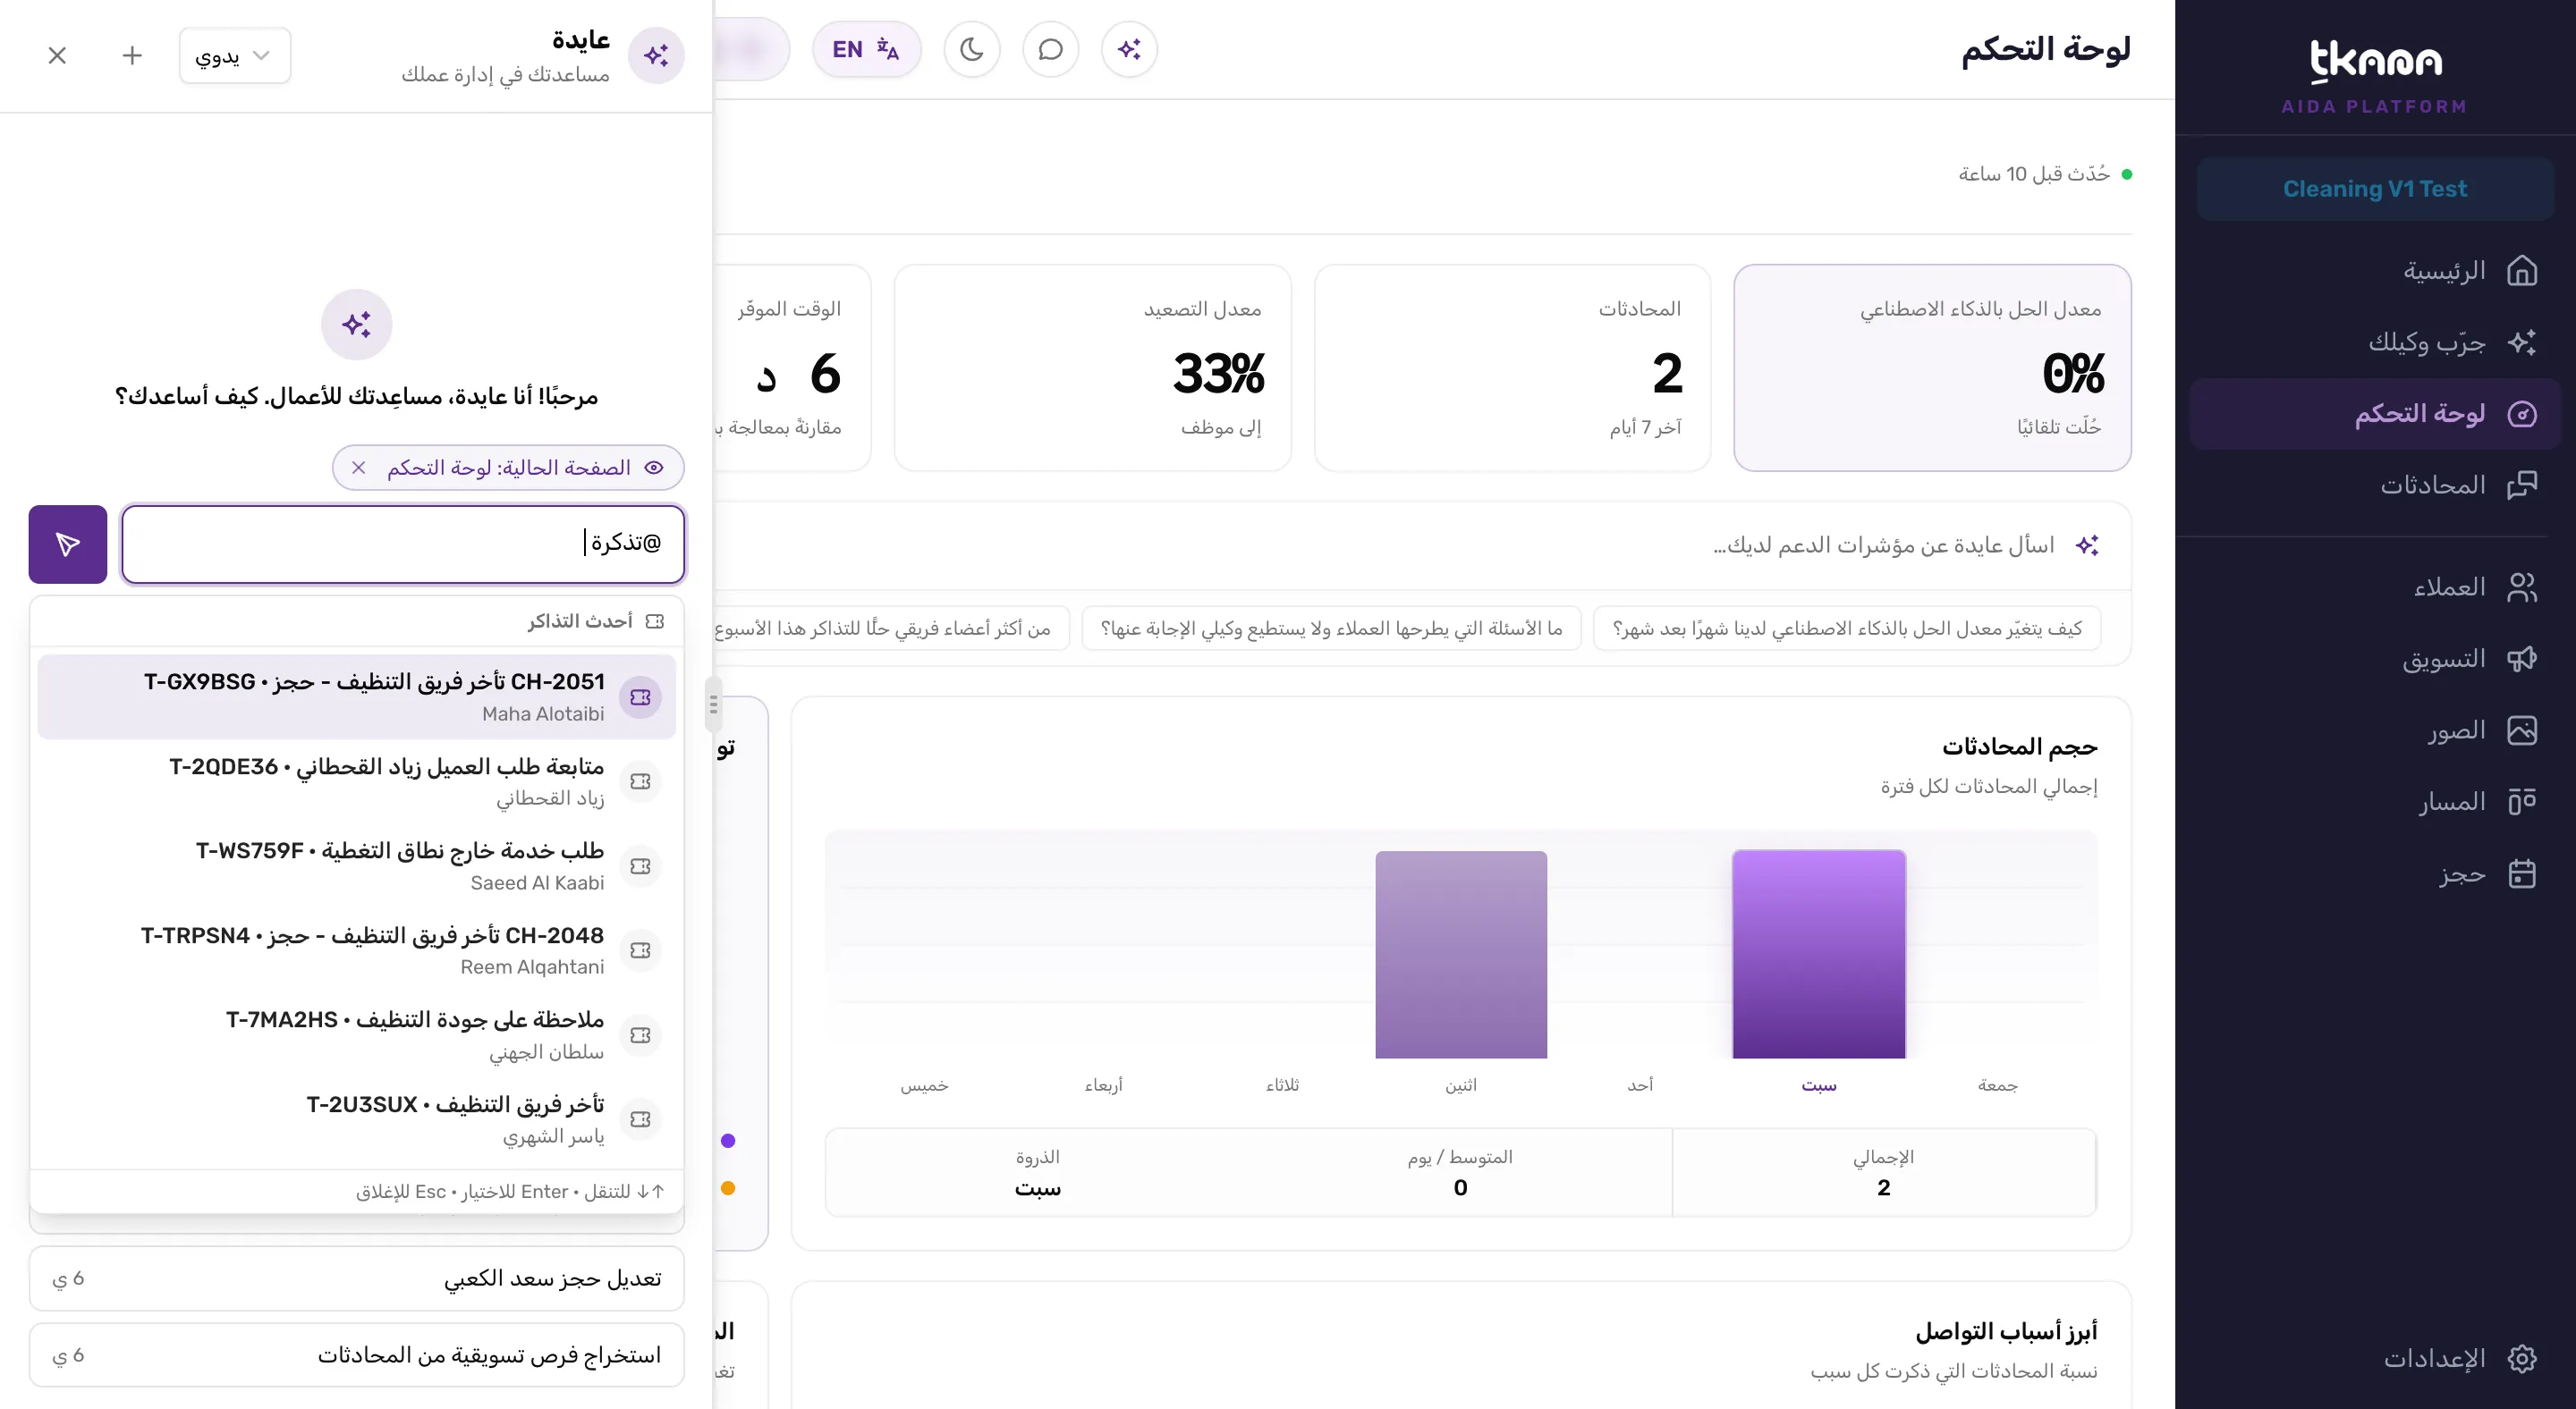The height and width of the screenshot is (1409, 2576).
Task: Grab the panel resize handle
Action: tap(713, 704)
